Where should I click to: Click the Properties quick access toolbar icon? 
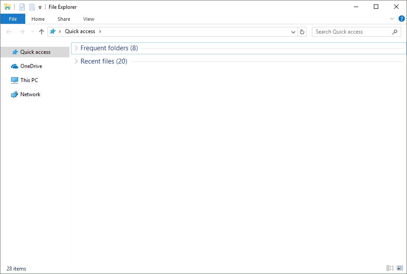(x=22, y=7)
